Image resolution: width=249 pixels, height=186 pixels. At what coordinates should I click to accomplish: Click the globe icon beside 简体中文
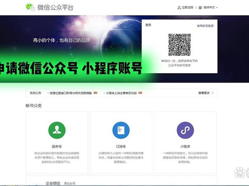tap(200, 7)
